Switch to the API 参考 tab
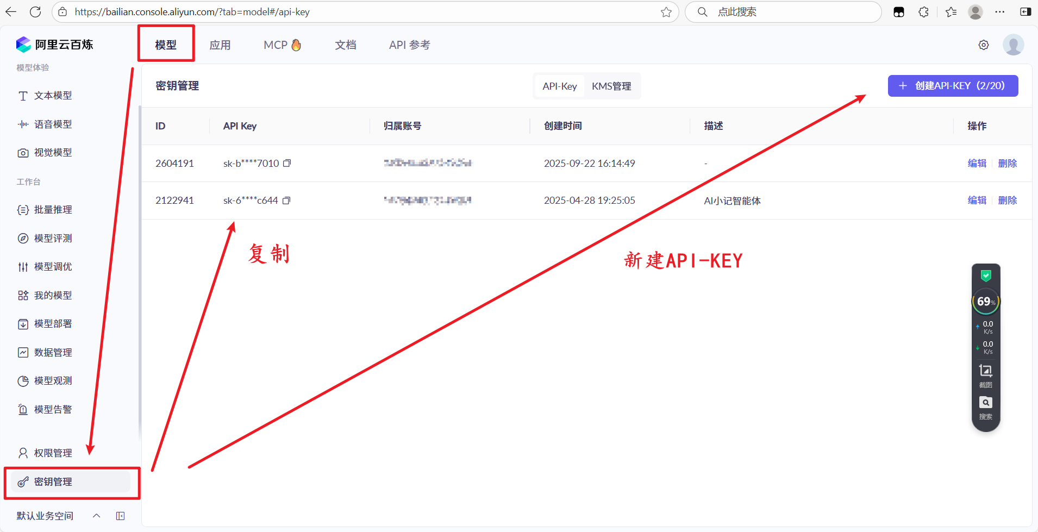1038x532 pixels. [x=409, y=45]
